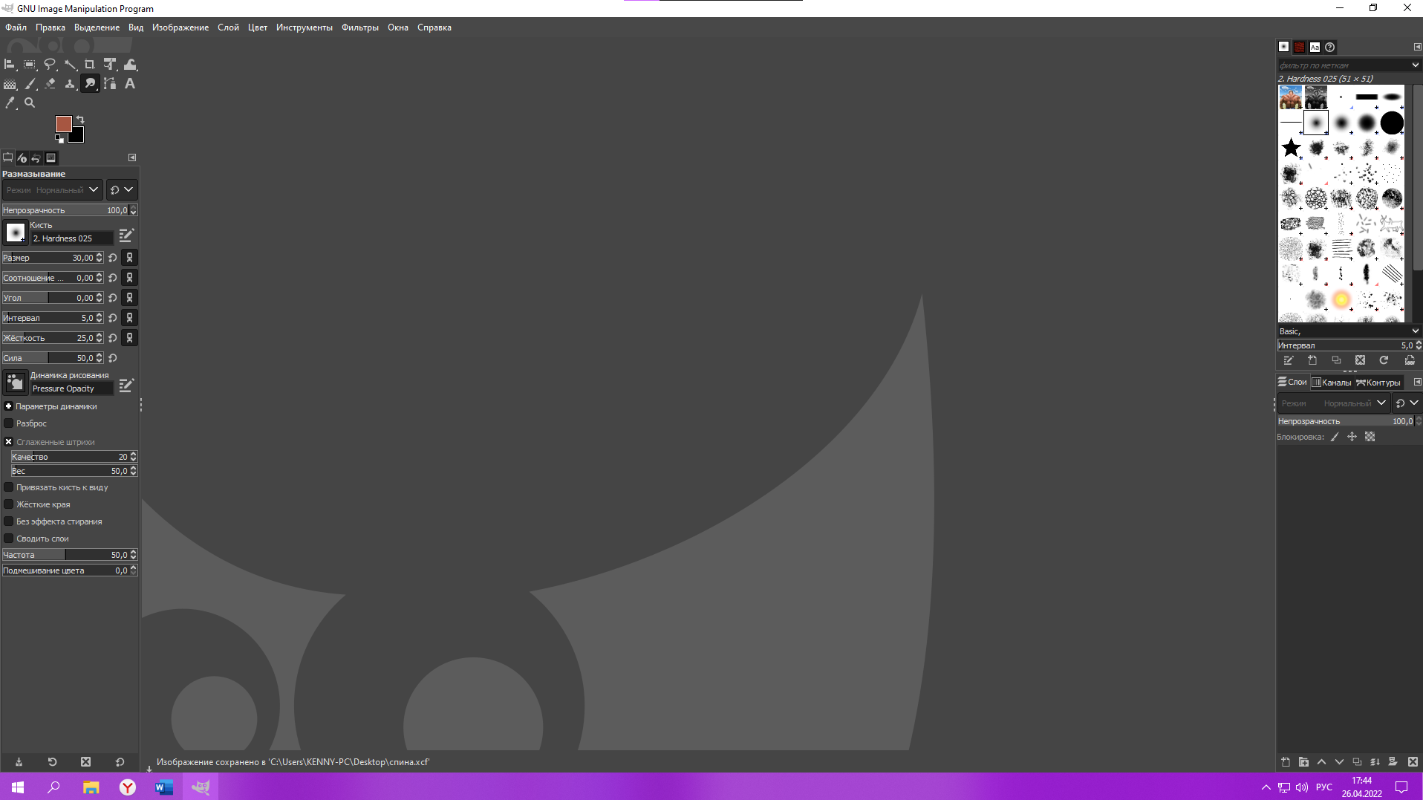Open black background color swatch
The image size is (1423, 800).
pos(78,137)
